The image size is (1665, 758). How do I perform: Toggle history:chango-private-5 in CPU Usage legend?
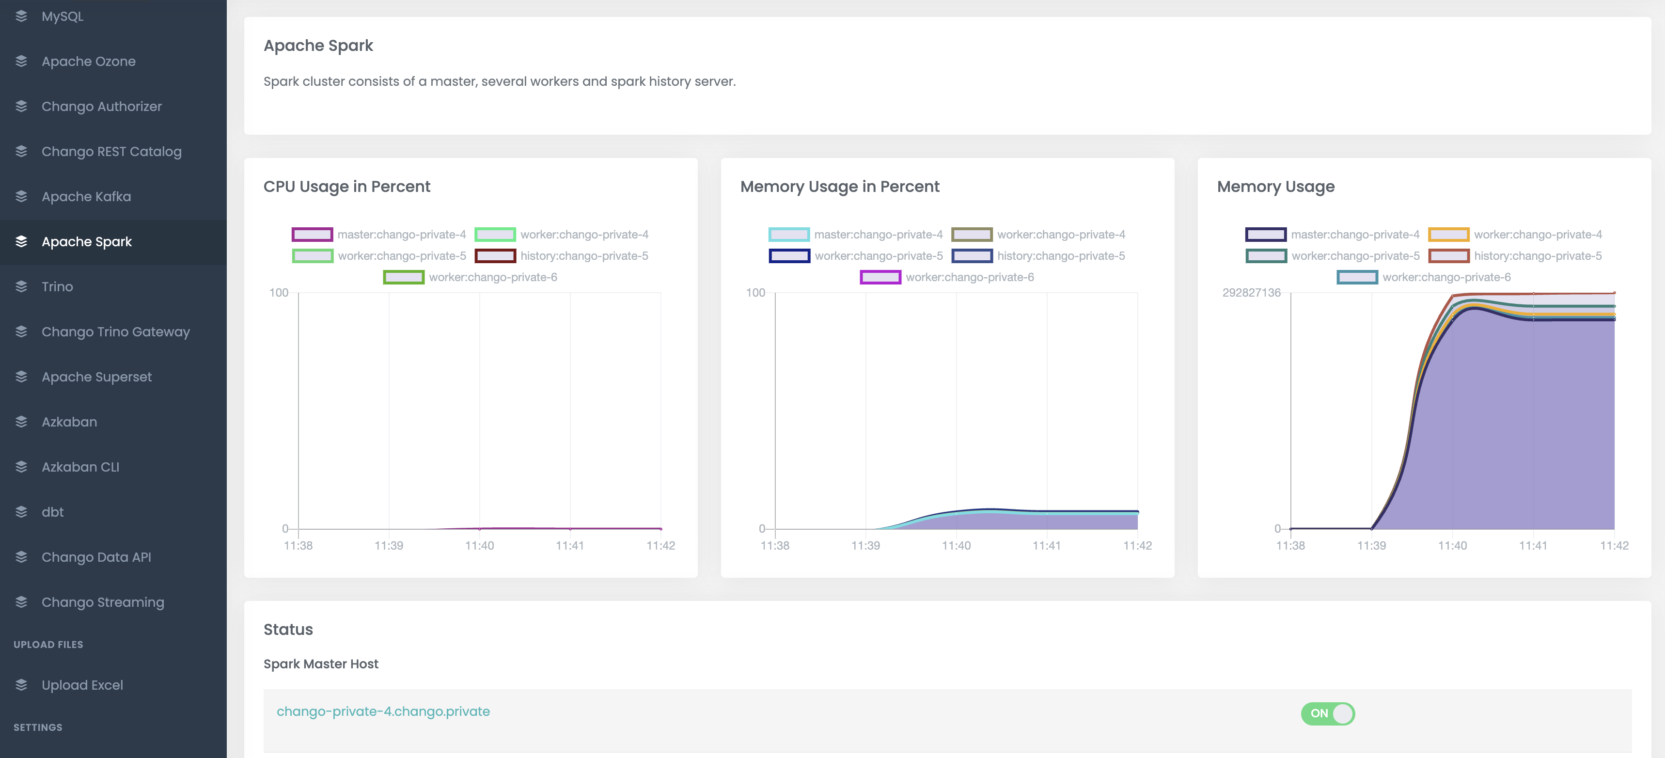click(x=562, y=256)
